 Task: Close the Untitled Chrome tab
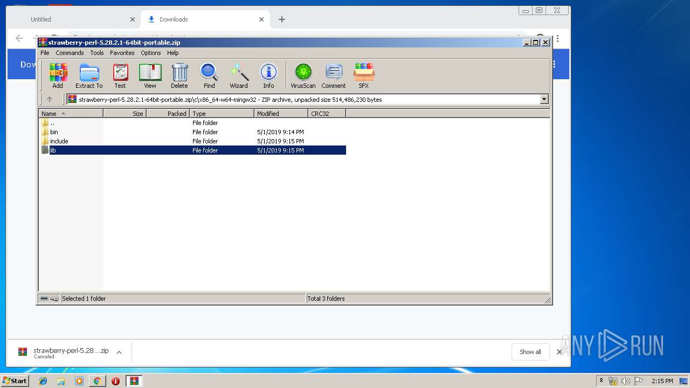pos(133,19)
